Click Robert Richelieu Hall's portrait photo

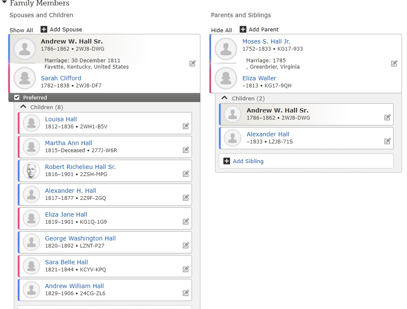(x=31, y=171)
